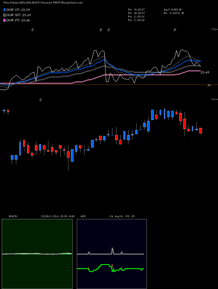This screenshot has width=218, height=289.
Task: Open the green MACD chart panel
Action: pos(37,254)
